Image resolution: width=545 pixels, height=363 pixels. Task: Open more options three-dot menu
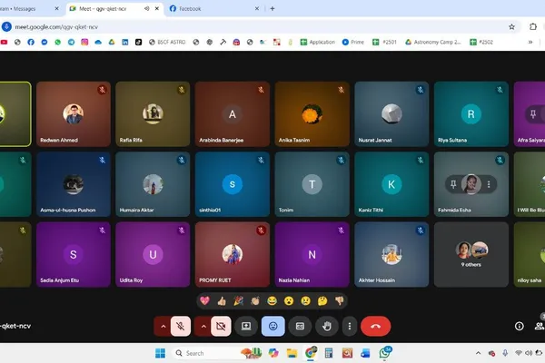tap(350, 326)
